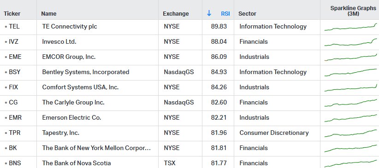The width and height of the screenshot is (379, 168).
Task: Open Invesco Ltd. company page
Action: (x=59, y=41)
